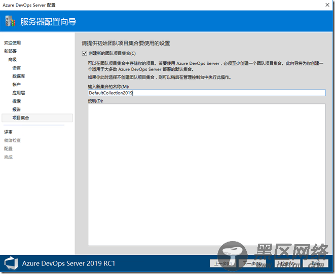Screen dimensions: 335x274
Task: Close the Azure DevOps Server configuration window
Action: 327,5
